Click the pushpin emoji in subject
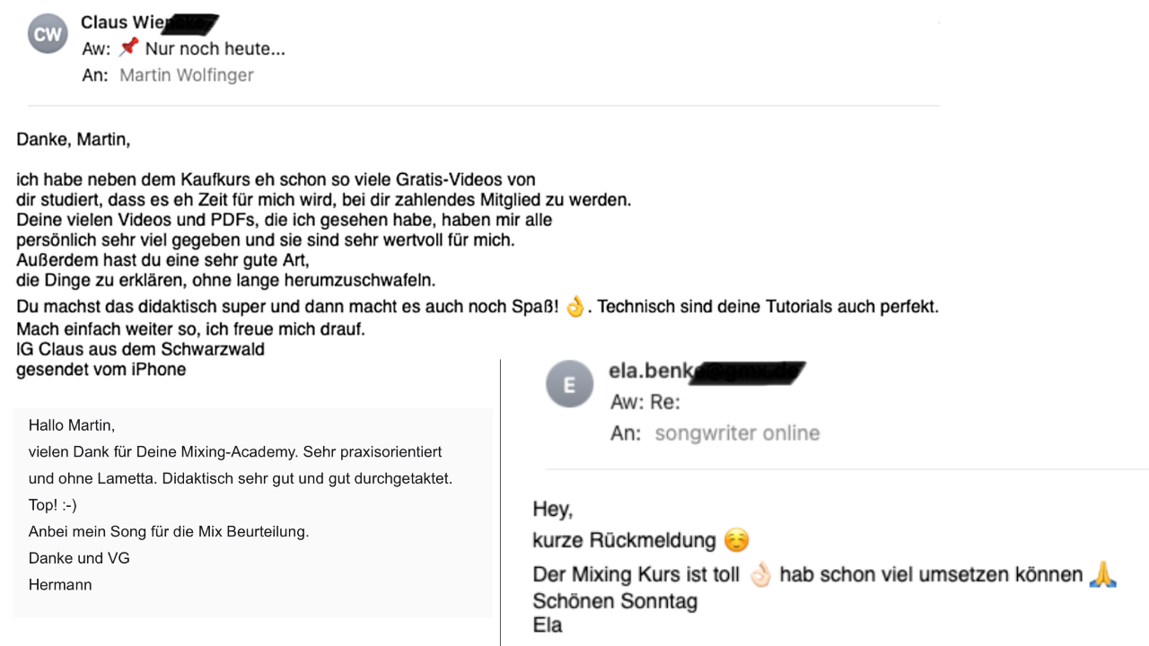Screen dimensions: 1149x646 (x=128, y=48)
